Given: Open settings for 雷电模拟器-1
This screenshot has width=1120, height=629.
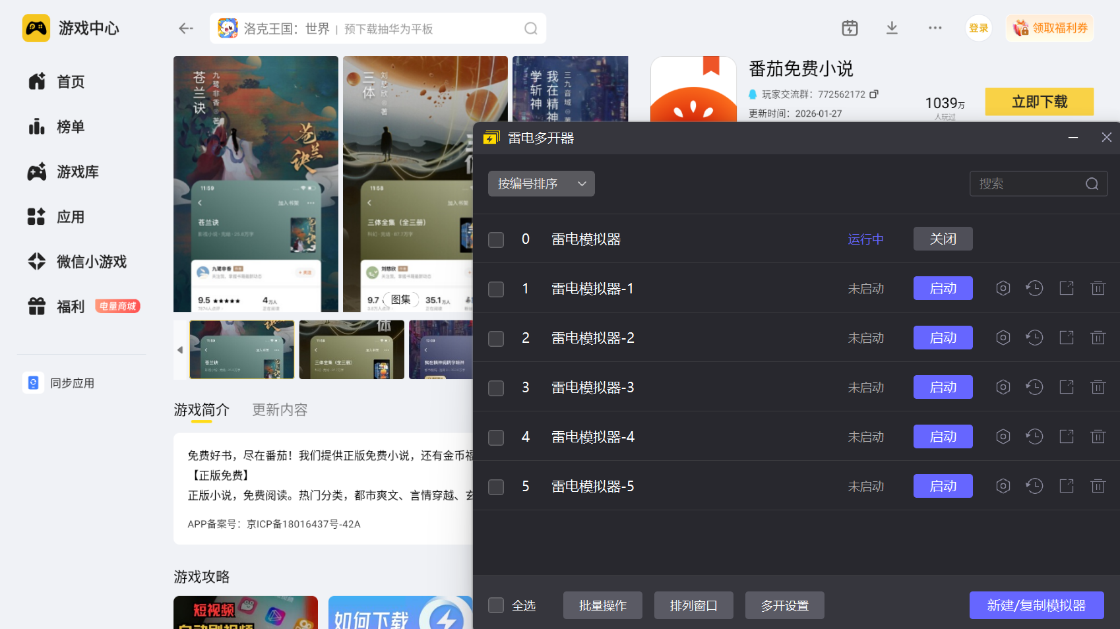Looking at the screenshot, I should point(1003,288).
